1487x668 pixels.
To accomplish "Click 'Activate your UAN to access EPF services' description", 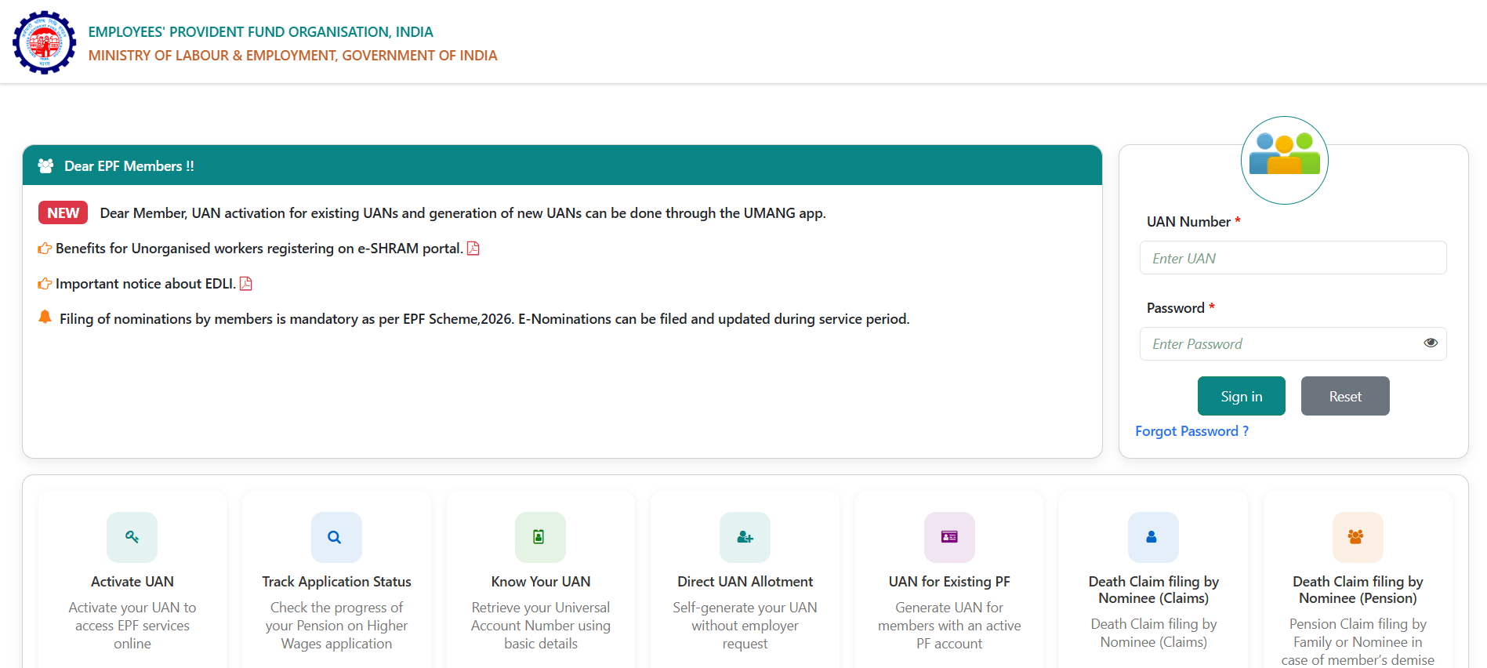I will (132, 626).
